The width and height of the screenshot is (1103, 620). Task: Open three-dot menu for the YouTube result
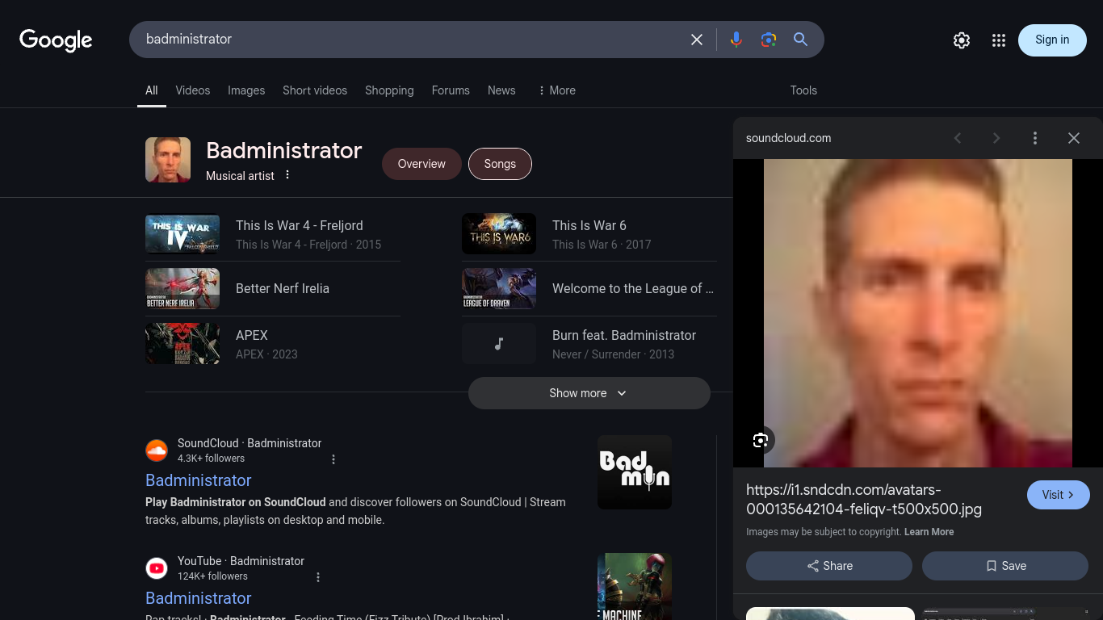318,577
